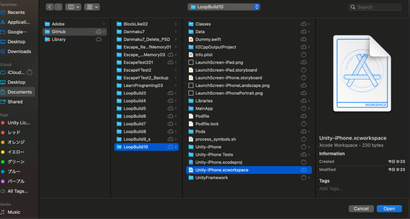Click the cloud download icon next to Podfile
This screenshot has width=410, height=219.
click(303, 116)
